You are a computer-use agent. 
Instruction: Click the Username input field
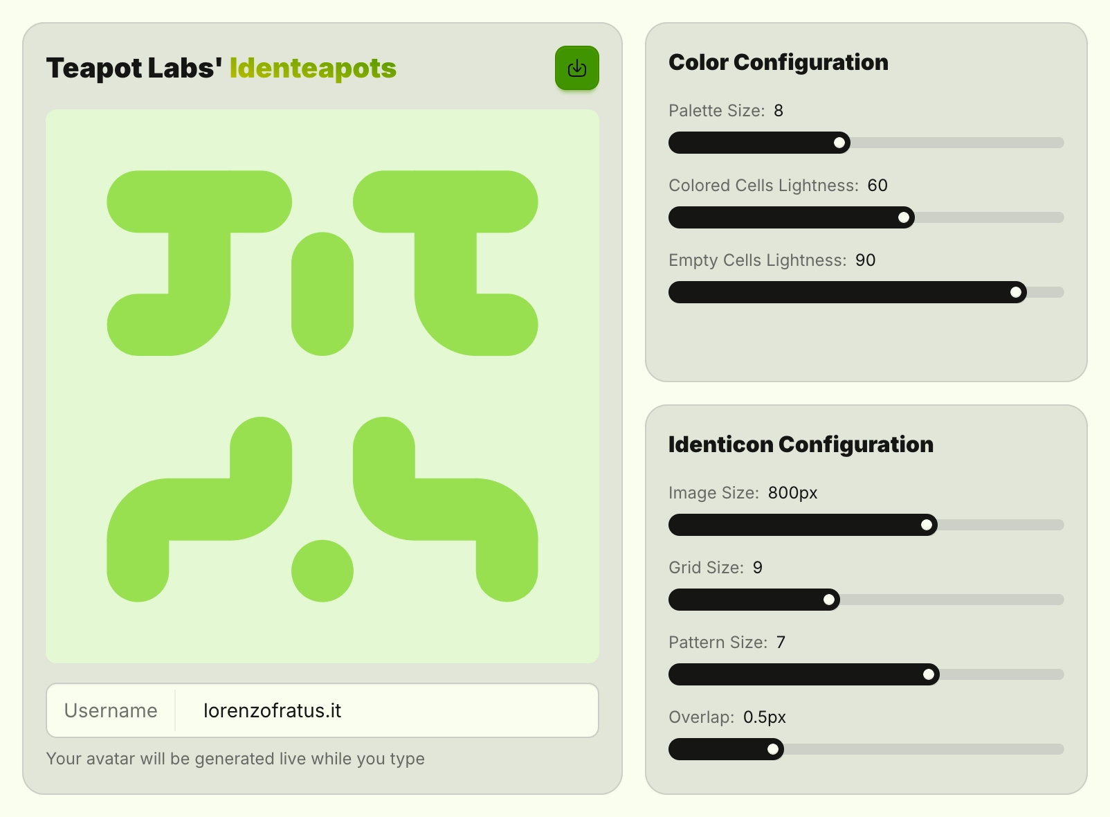[388, 710]
